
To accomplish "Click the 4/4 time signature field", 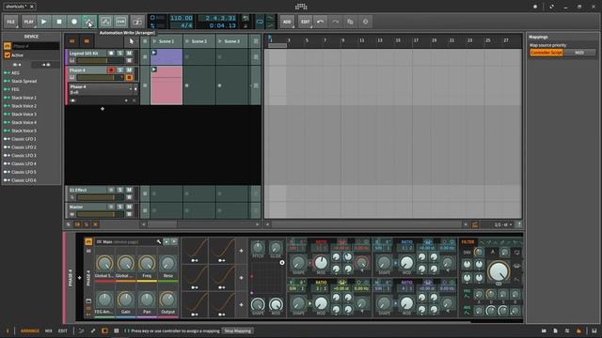I will click(x=186, y=25).
